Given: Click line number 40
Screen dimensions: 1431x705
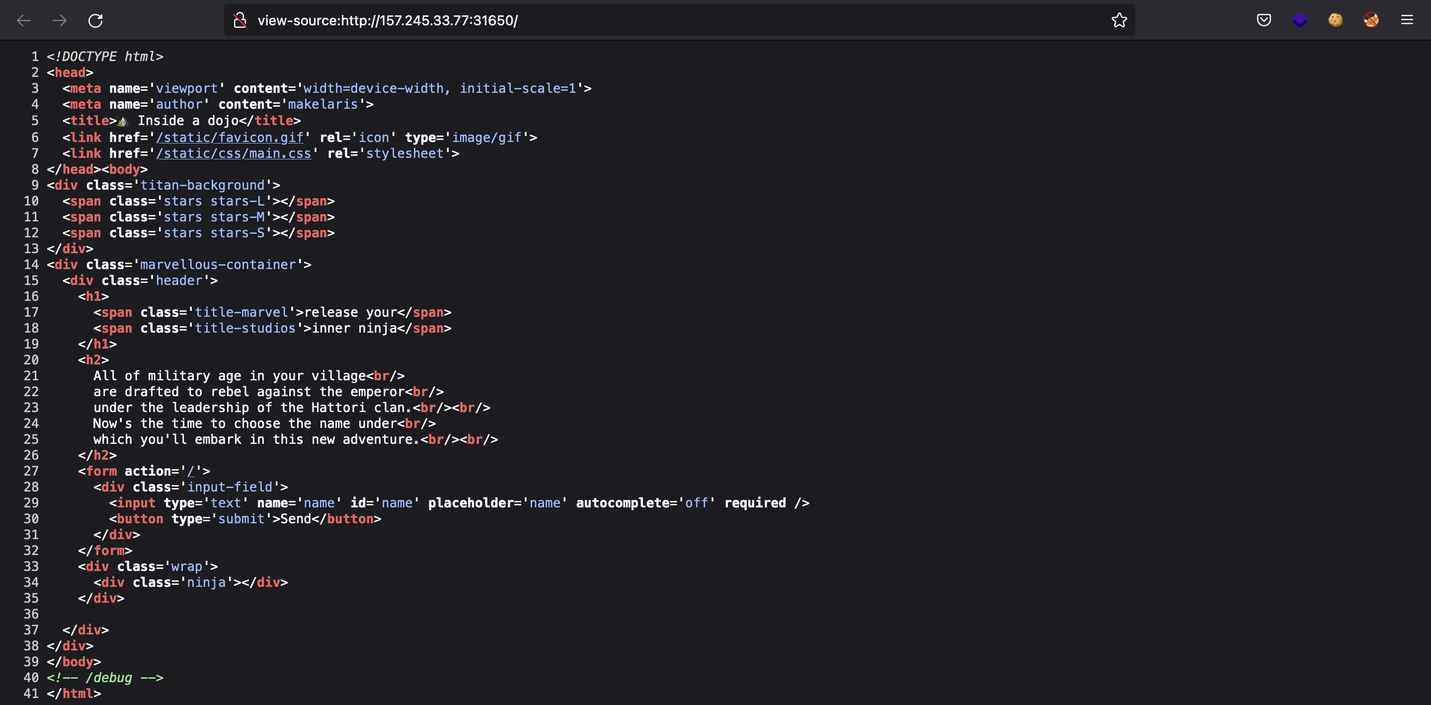Looking at the screenshot, I should point(31,677).
